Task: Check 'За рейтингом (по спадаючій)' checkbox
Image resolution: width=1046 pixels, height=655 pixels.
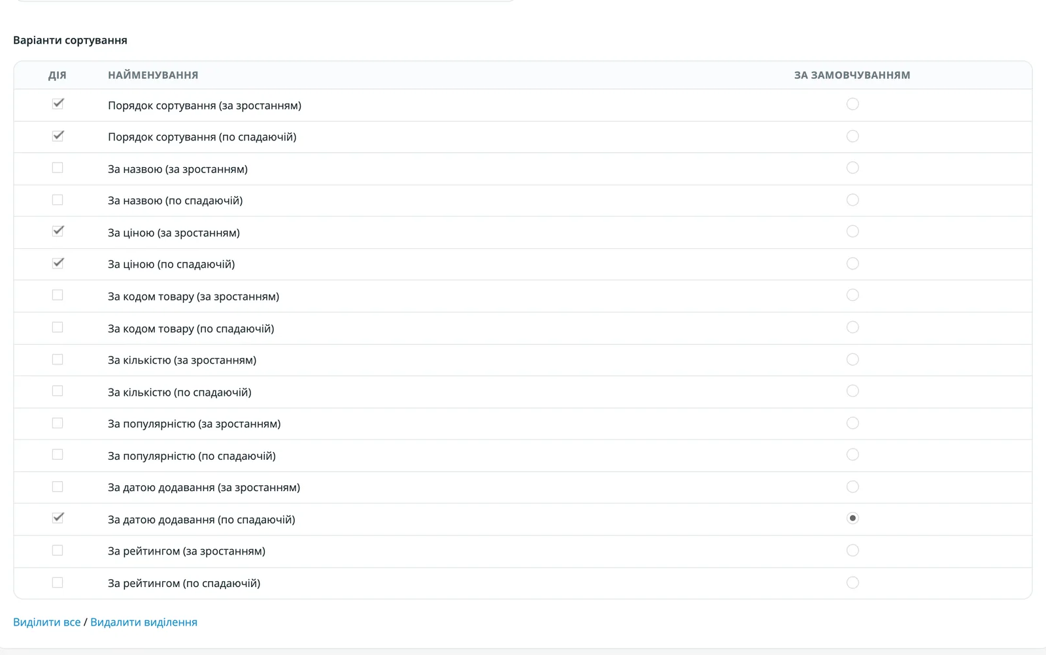Action: point(58,583)
